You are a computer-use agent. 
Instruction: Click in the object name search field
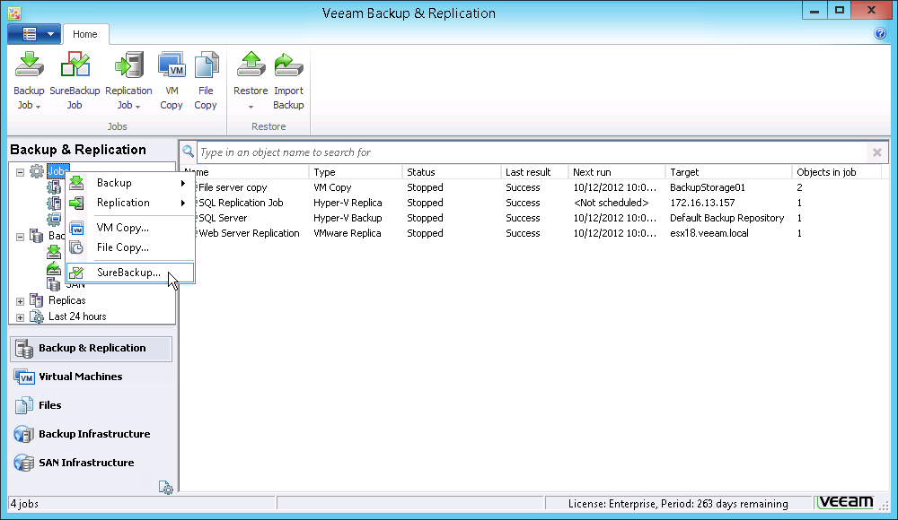pos(533,152)
